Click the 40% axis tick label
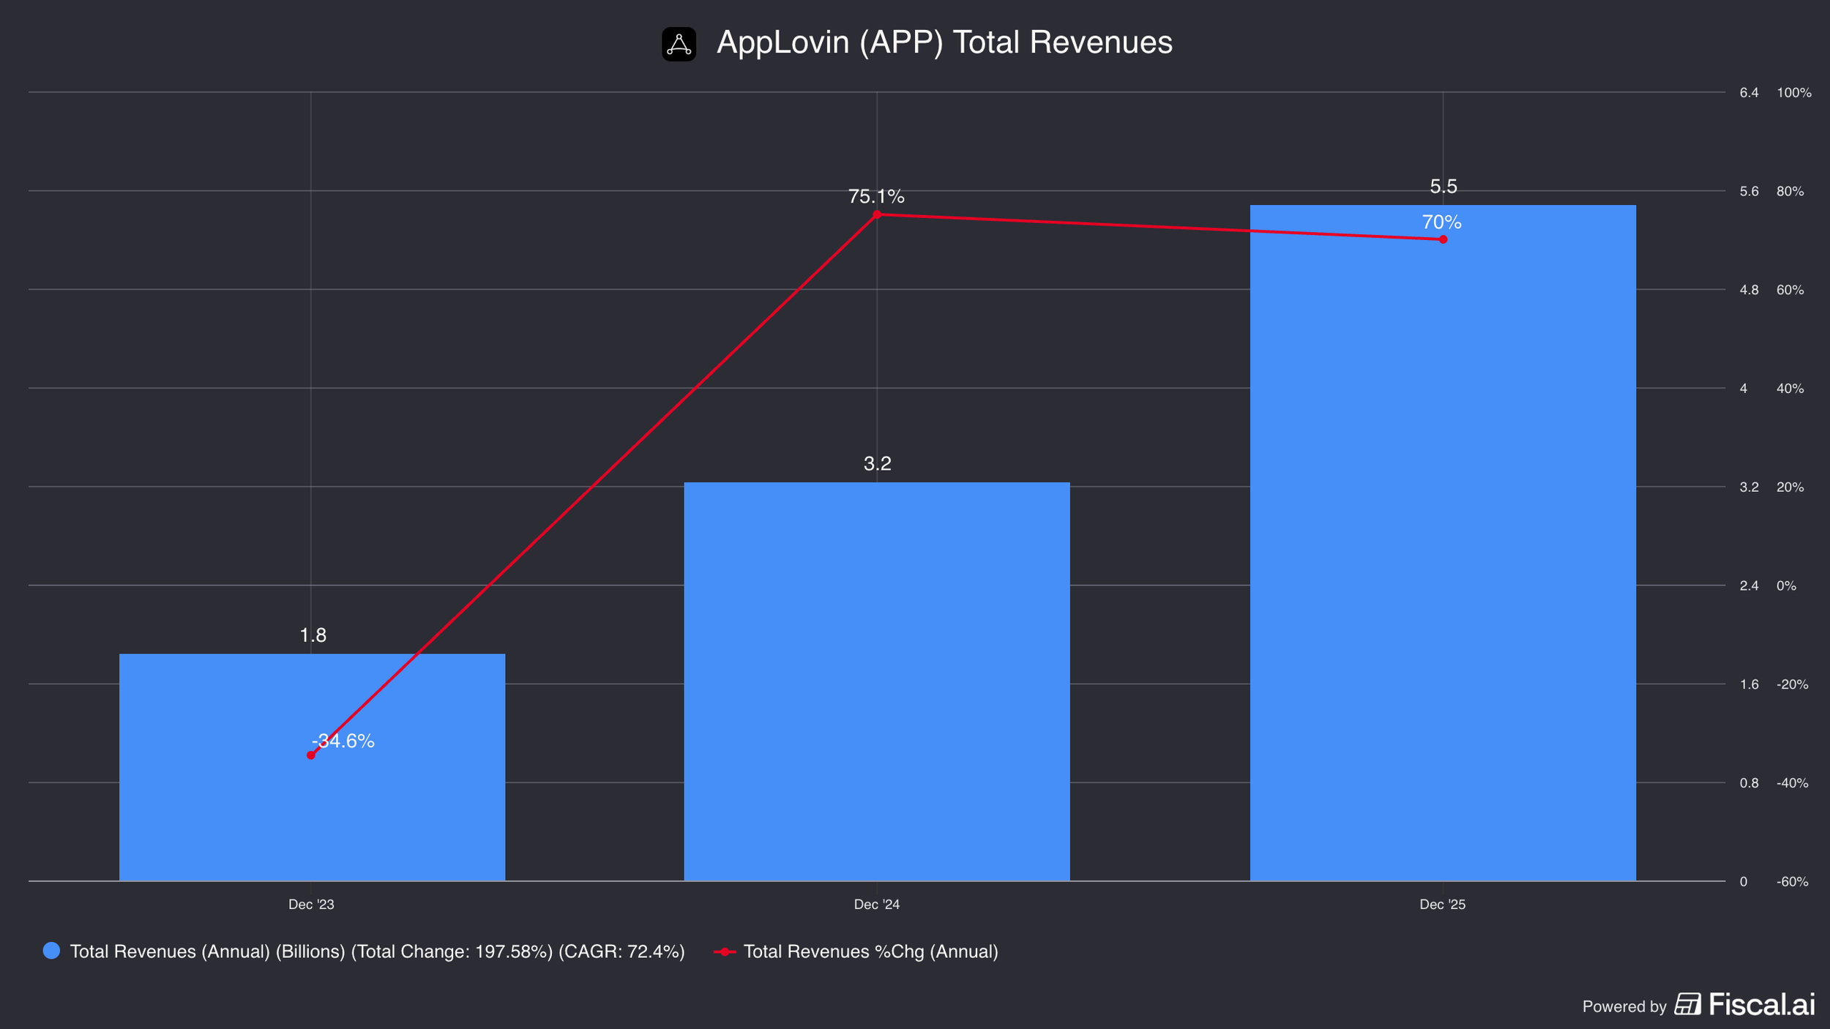Viewport: 1830px width, 1029px height. coord(1790,389)
